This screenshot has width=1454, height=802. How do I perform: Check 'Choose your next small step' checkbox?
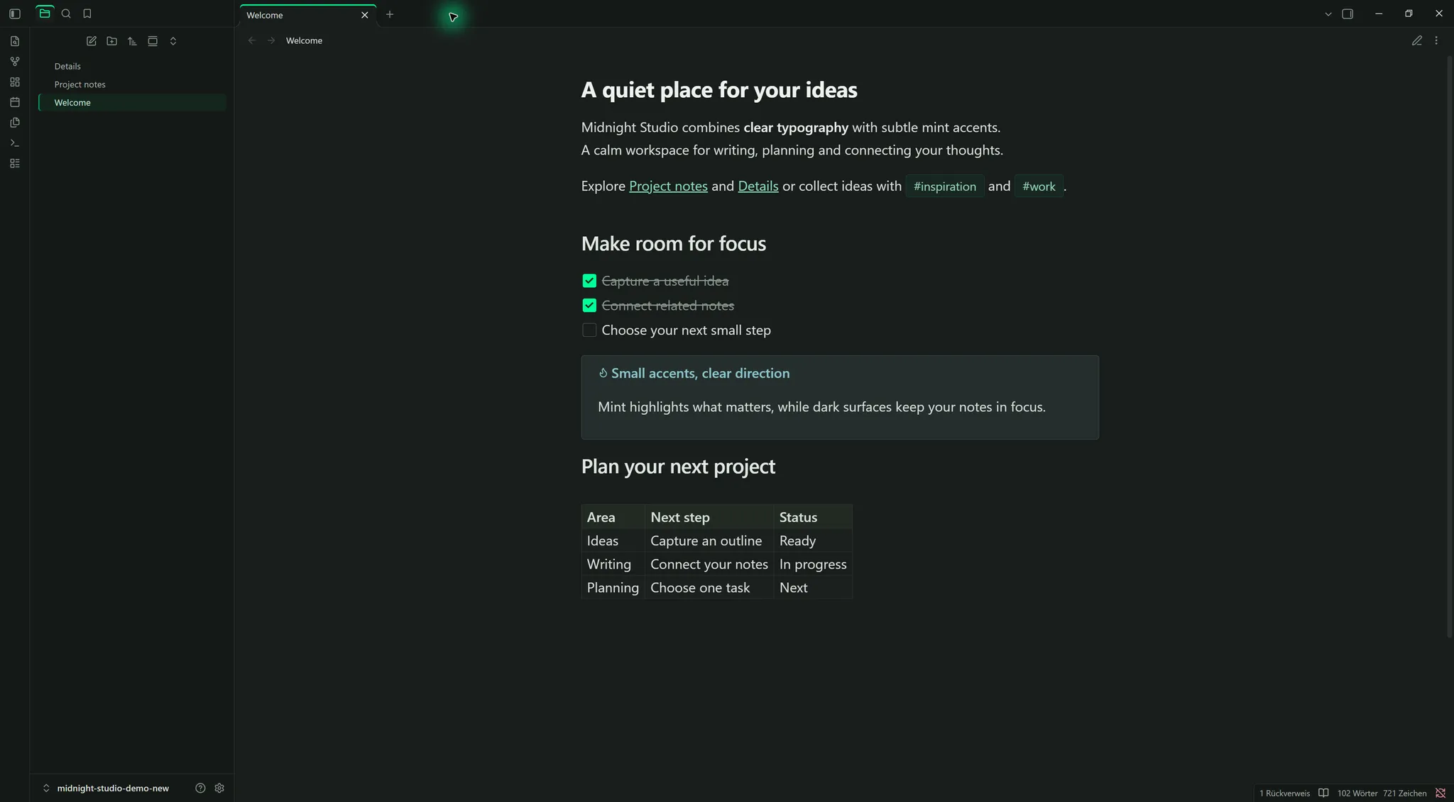589,330
